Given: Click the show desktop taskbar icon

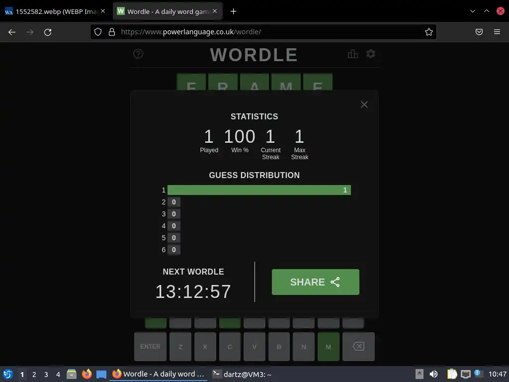Looking at the screenshot, I should click(101, 375).
